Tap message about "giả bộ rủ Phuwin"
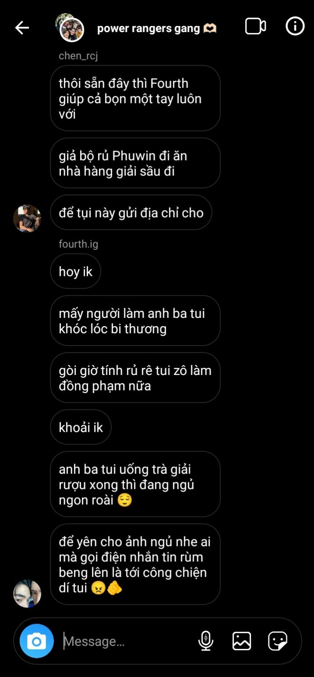 [x=135, y=163]
